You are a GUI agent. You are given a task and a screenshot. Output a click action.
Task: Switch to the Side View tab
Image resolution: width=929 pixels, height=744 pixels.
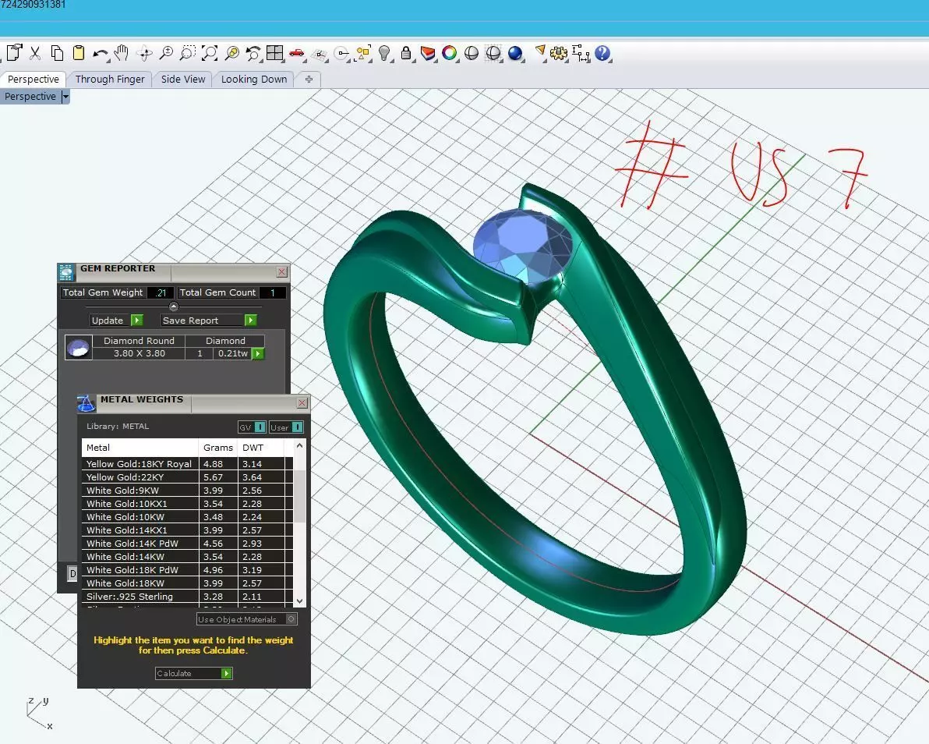183,80
